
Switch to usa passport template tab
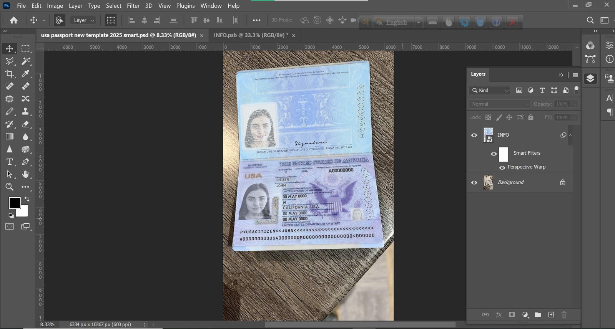click(118, 35)
